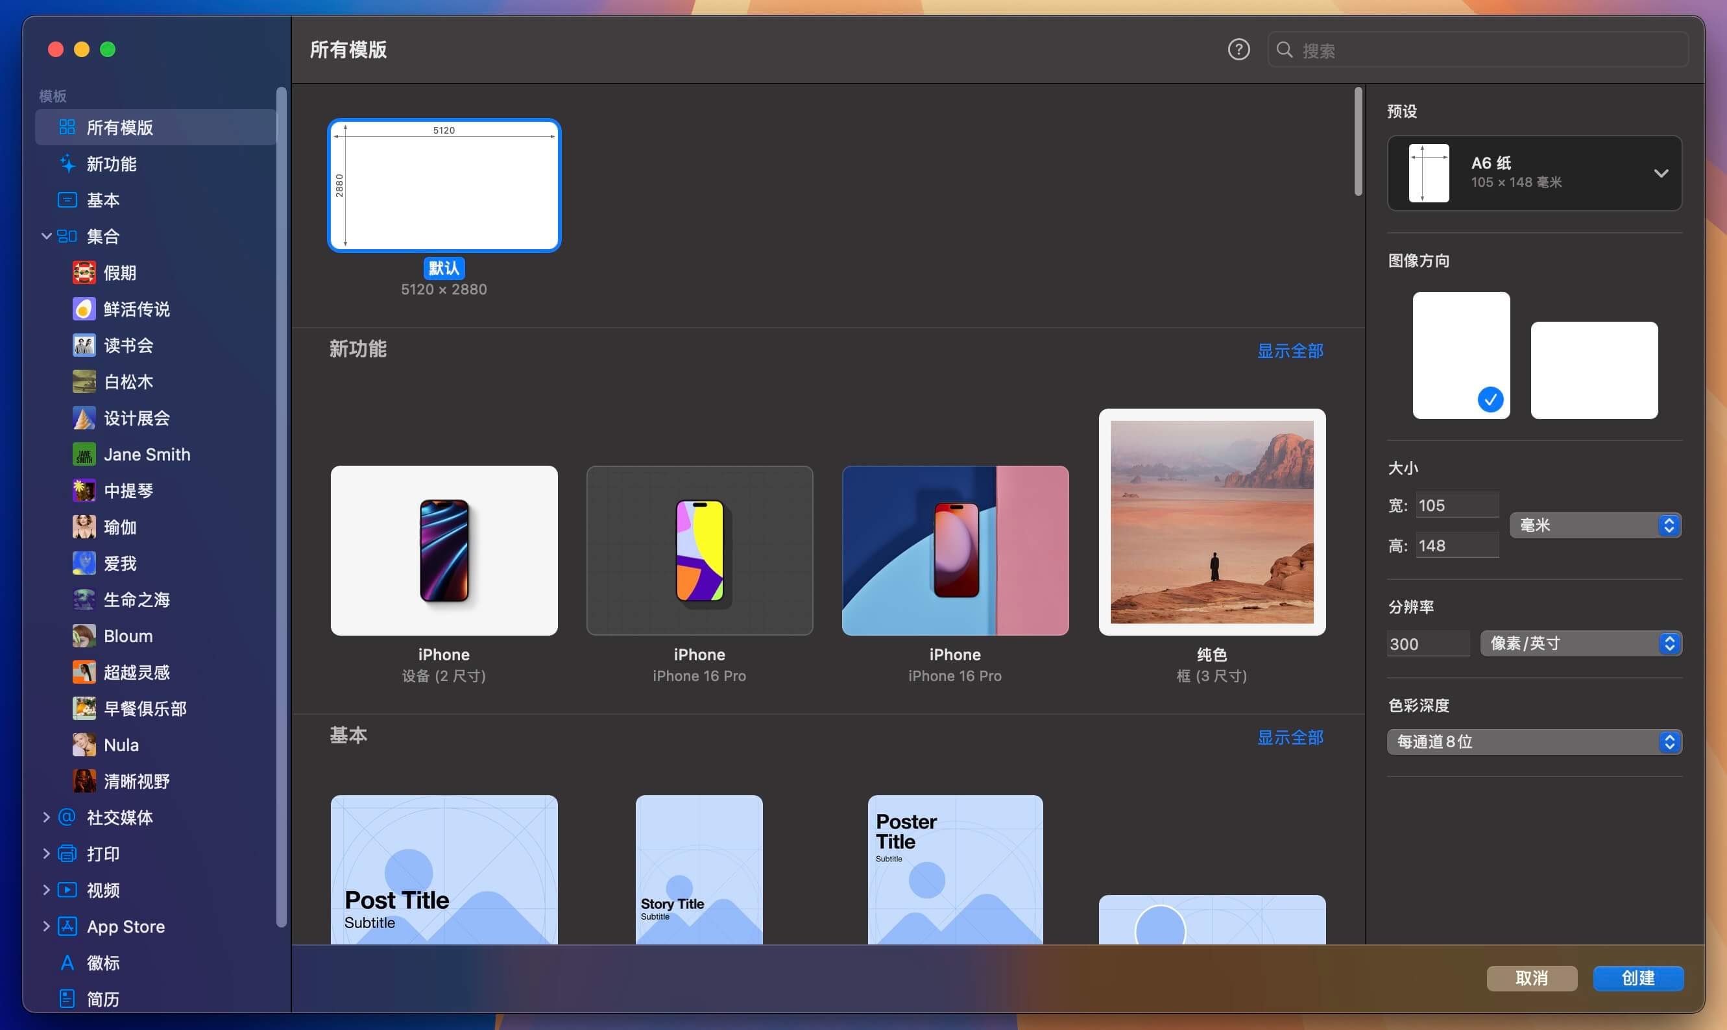Open the App Store template category
Viewport: 1727px width, 1030px height.
tap(125, 926)
